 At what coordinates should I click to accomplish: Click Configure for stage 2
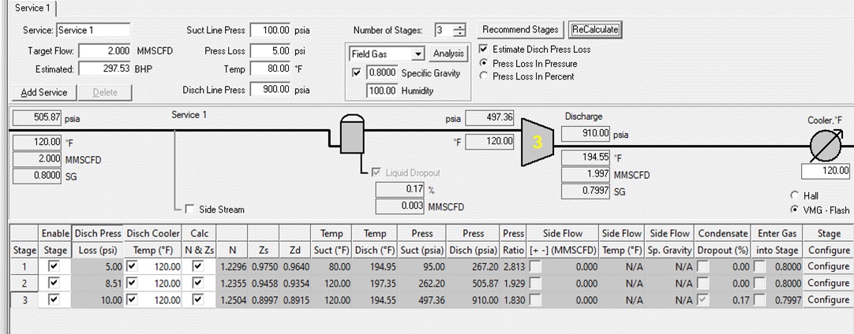[829, 284]
